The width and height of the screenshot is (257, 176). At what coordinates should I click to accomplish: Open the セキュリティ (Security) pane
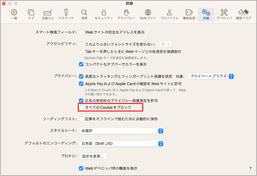point(103,14)
